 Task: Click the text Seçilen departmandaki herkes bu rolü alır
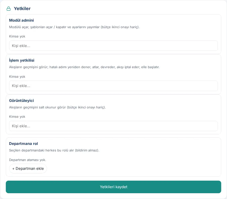point(54,150)
